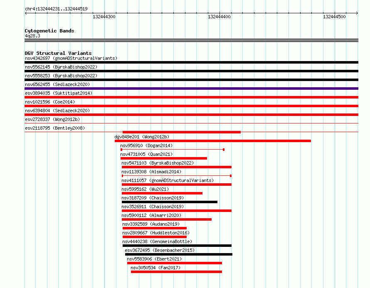Open nsv4111057 (gnomADStructuralVariants) variant label
Screen dimensions: 370x288
[x=168, y=180]
